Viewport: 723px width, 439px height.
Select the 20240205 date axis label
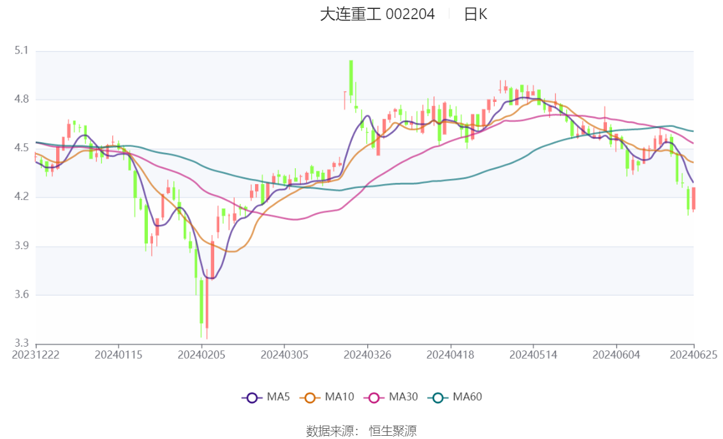(201, 355)
